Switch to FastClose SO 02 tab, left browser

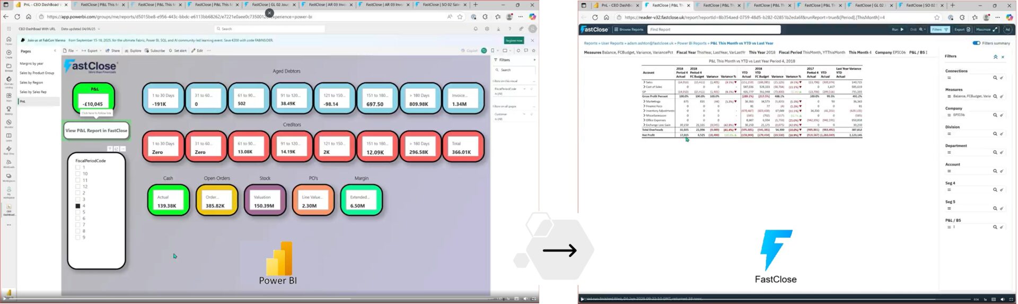(x=440, y=5)
